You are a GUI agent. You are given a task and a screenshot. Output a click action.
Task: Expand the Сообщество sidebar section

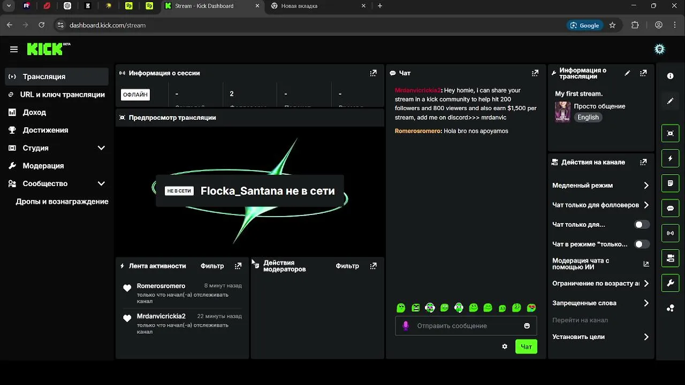pyautogui.click(x=101, y=183)
